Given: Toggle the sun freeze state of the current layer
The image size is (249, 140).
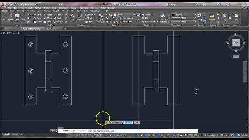Looking at the screenshot, I should click(109, 15).
